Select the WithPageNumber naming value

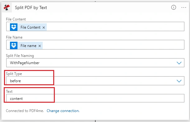click(x=25, y=63)
